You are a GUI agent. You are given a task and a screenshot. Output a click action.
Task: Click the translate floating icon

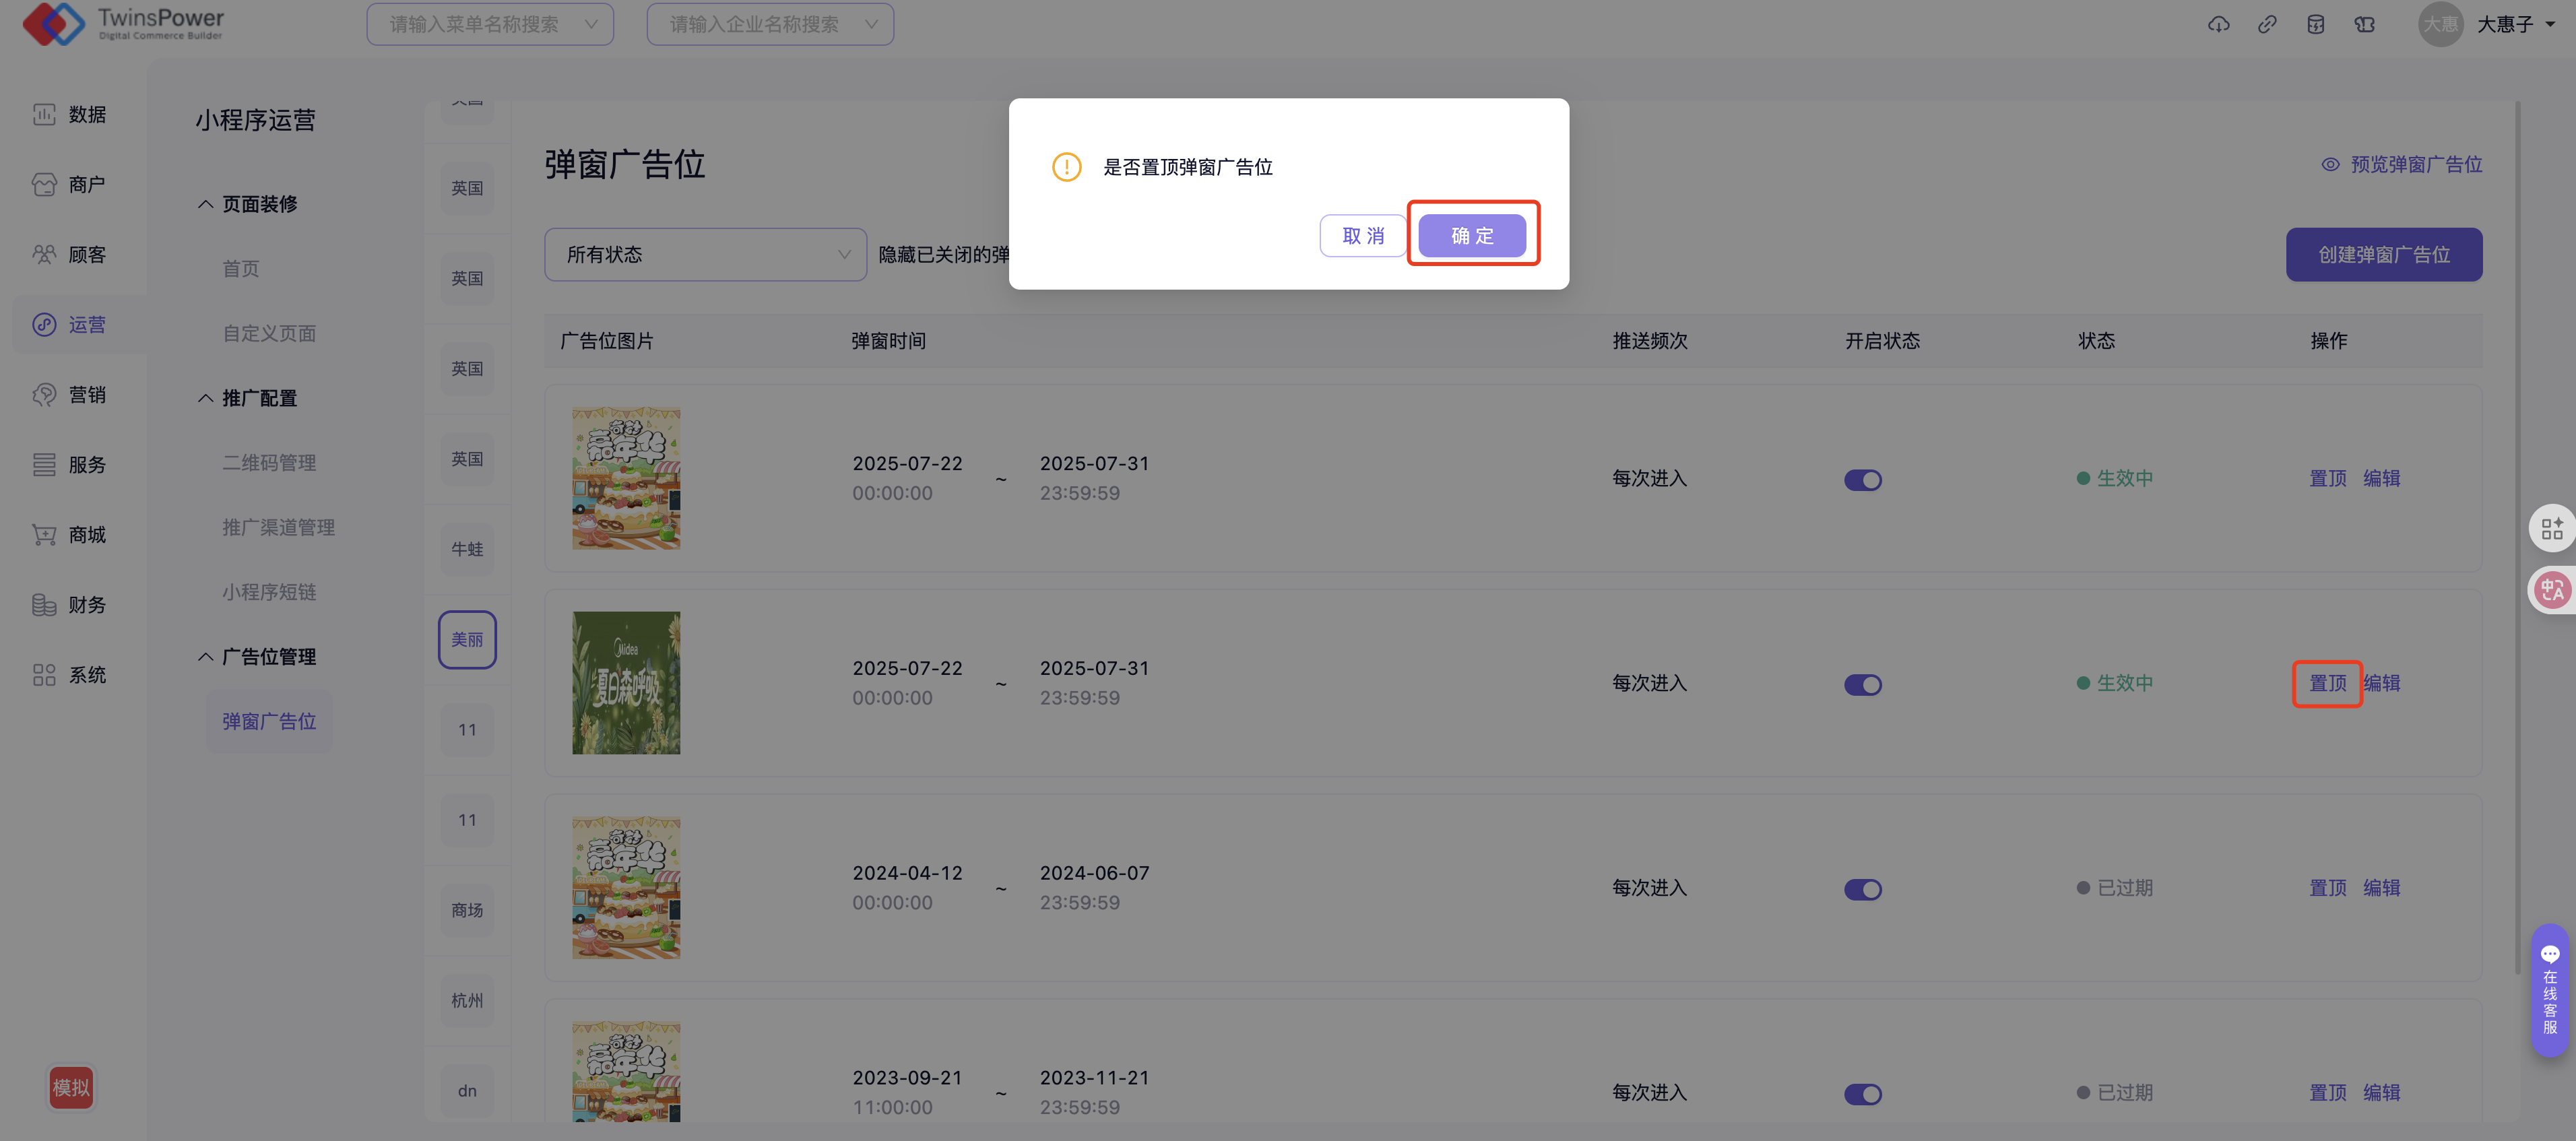(x=2551, y=590)
